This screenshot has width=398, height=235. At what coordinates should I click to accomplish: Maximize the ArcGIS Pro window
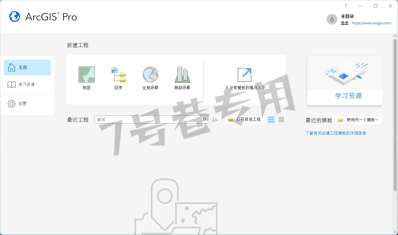coord(376,6)
